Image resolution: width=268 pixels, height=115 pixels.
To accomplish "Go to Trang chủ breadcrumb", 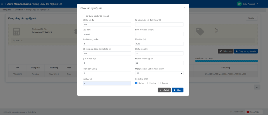I will [7, 10].
